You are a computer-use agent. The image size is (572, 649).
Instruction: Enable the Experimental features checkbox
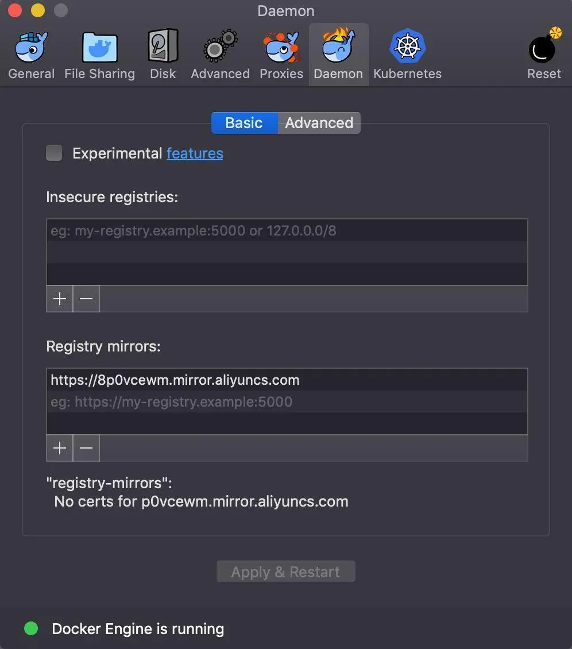tap(54, 153)
